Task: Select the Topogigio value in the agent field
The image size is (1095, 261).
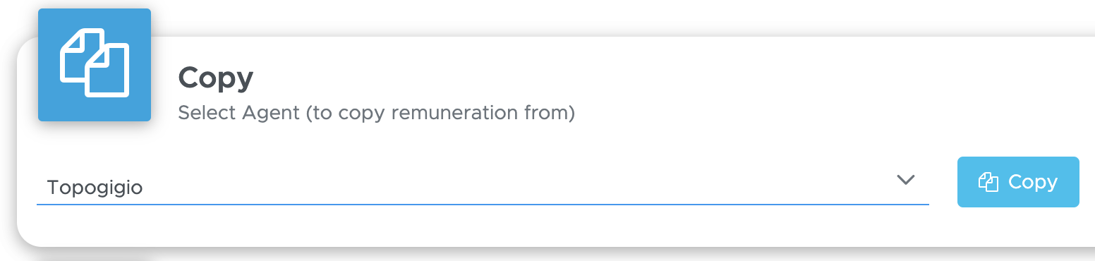Action: [95, 188]
